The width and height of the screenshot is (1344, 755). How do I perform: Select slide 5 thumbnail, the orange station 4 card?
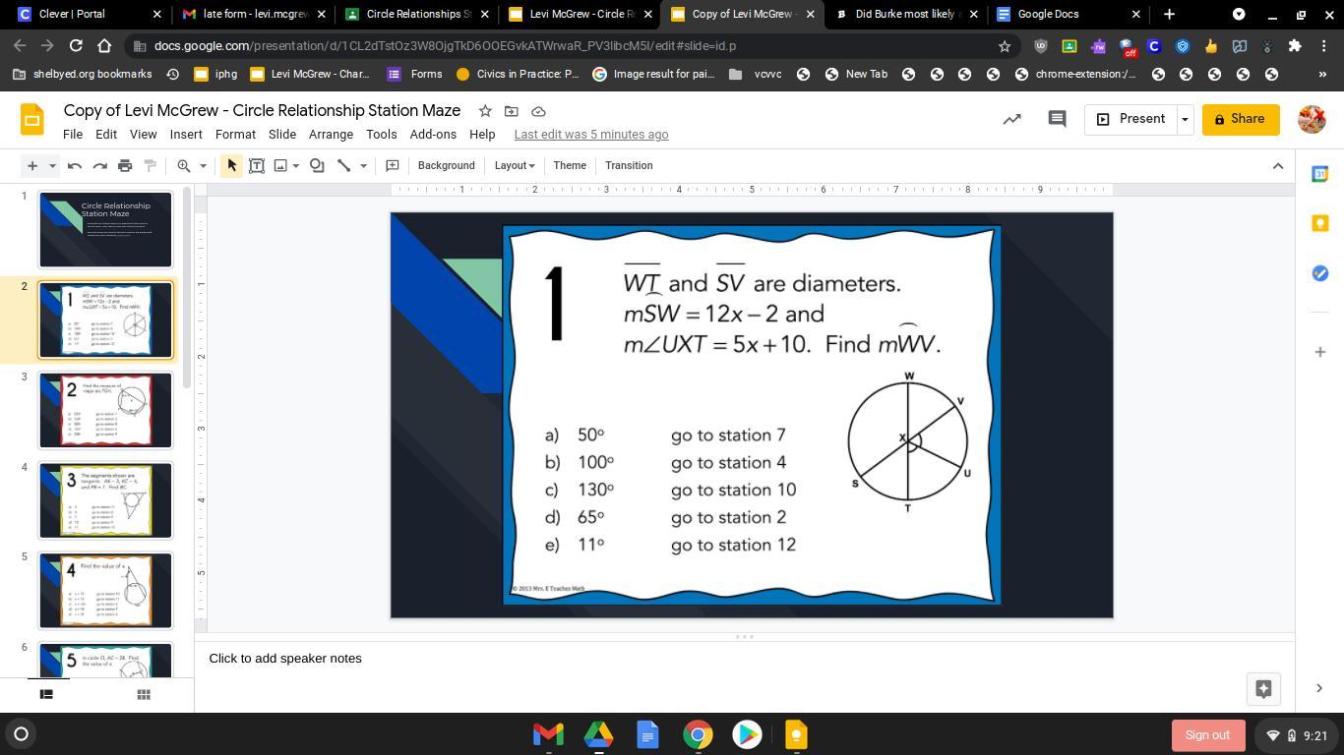click(105, 591)
